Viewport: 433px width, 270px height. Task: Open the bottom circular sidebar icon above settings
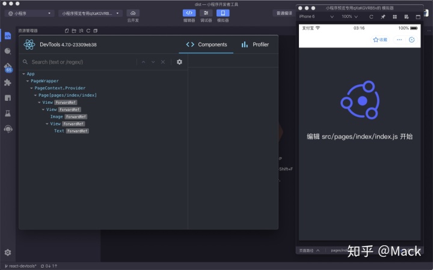8,129
